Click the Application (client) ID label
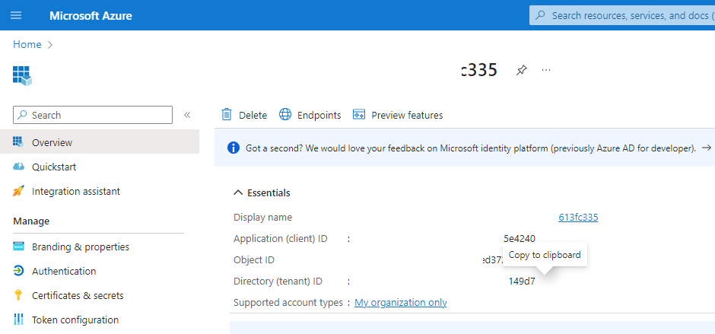715x334 pixels. coord(281,239)
